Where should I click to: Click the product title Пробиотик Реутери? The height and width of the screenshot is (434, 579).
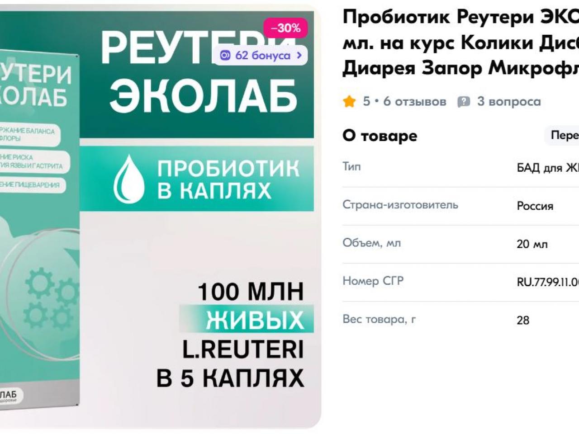(460, 43)
